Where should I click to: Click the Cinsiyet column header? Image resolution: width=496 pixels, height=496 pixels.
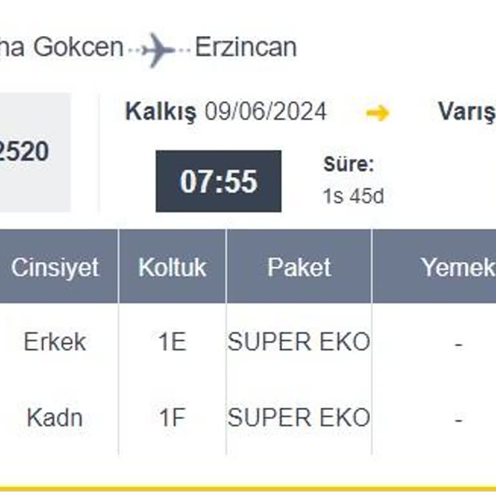pos(56,267)
